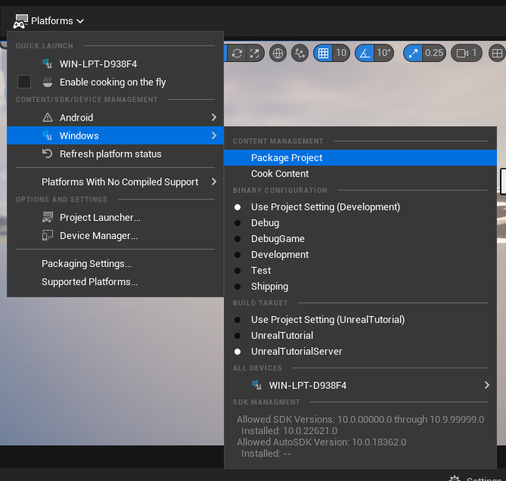Viewport: 506px width, 481px height.
Task: Open camera speed setting
Action: [466, 53]
